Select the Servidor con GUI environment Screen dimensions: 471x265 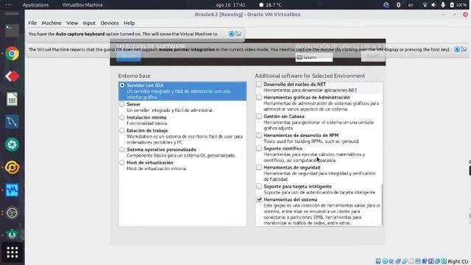[x=183, y=91]
